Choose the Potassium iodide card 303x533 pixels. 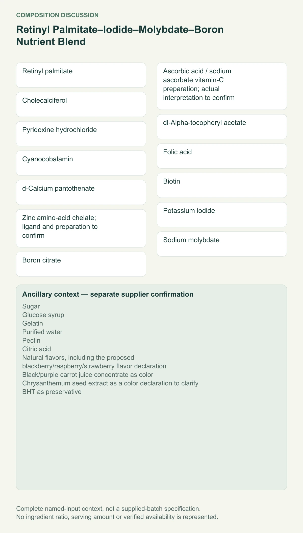click(222, 215)
